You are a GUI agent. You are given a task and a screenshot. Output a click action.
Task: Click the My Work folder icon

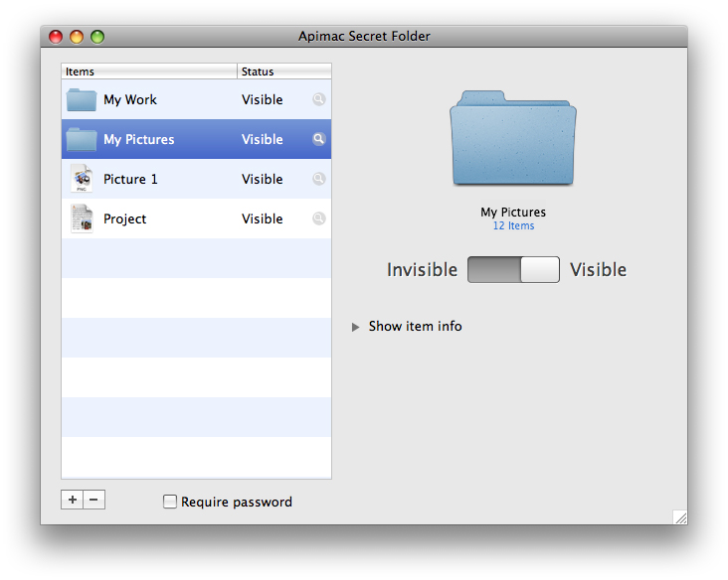[x=82, y=99]
